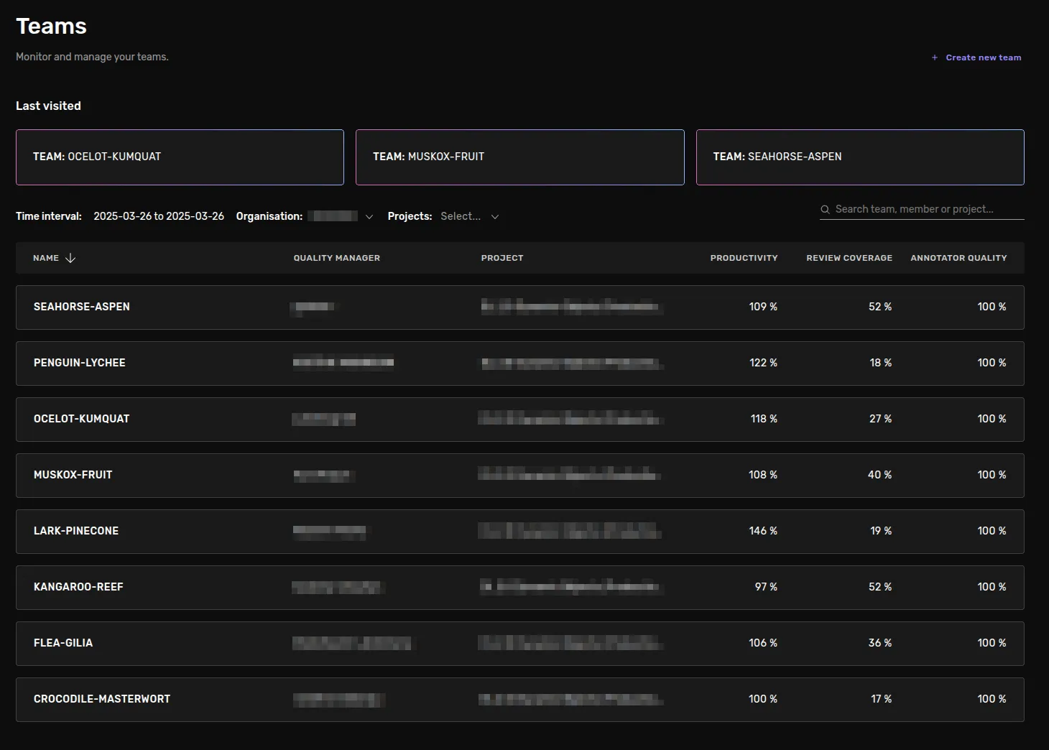The width and height of the screenshot is (1049, 750).
Task: Open last visited team OCELOT-KUMQUAT card
Action: 180,157
